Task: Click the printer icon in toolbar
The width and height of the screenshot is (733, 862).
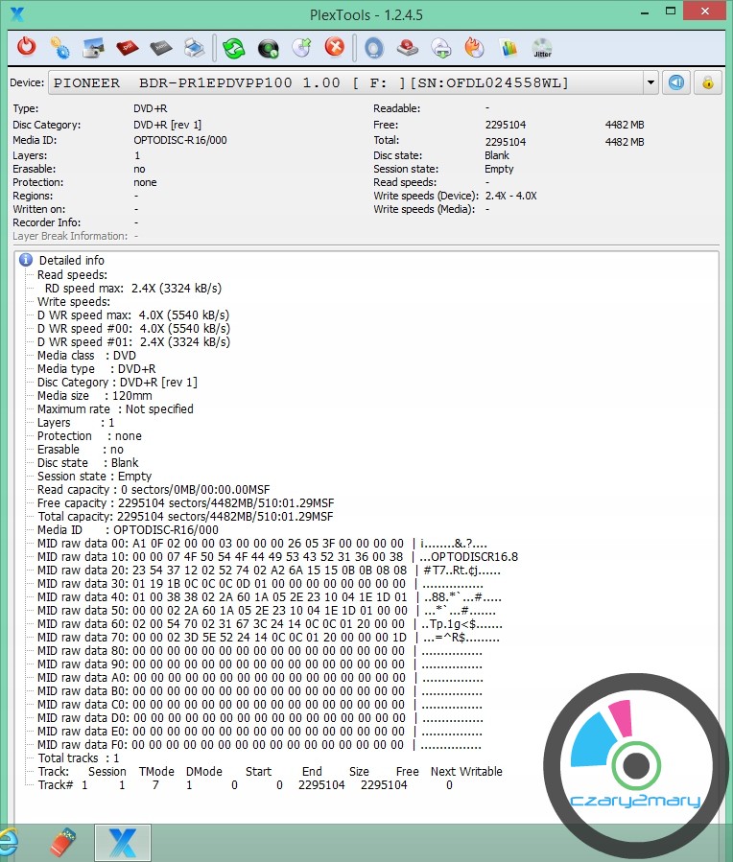Action: (x=194, y=47)
